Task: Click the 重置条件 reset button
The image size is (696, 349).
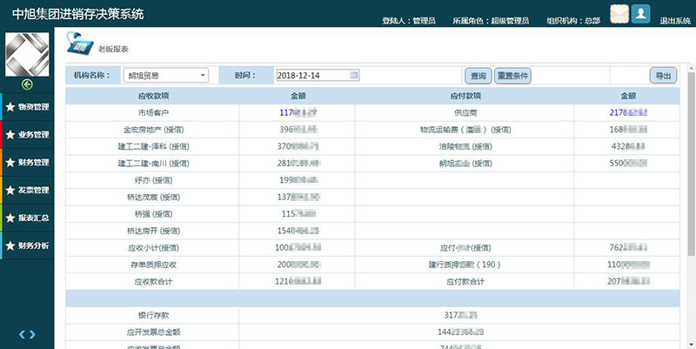Action: (x=512, y=76)
